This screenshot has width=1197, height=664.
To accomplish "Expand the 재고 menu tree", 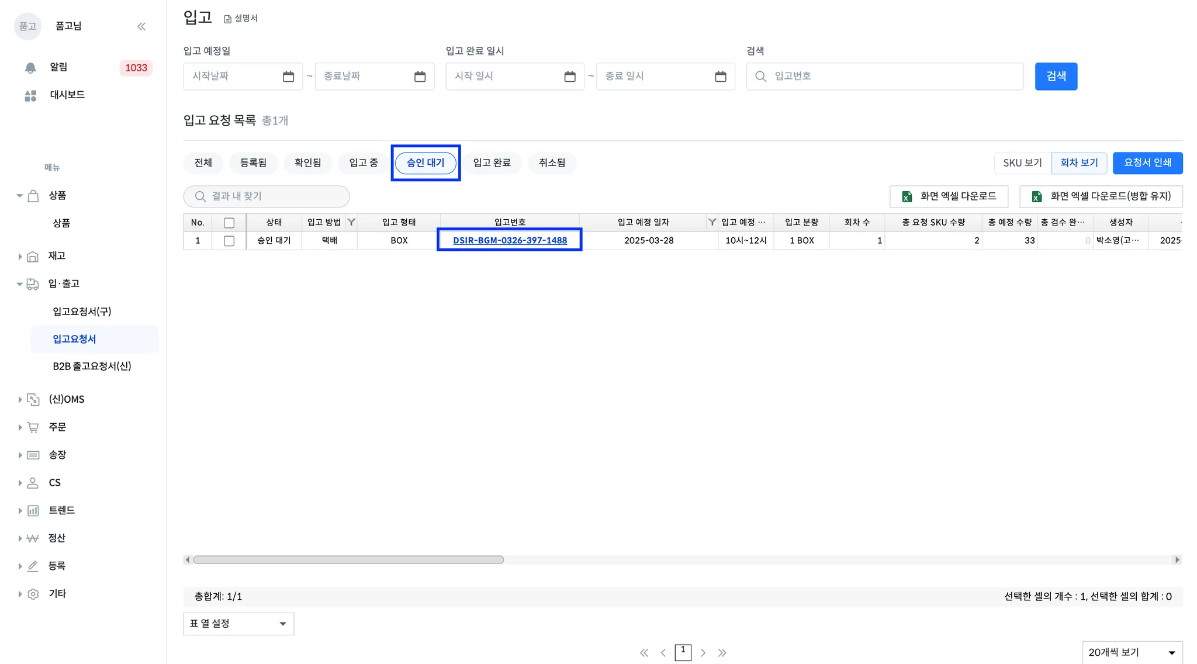I will 20,256.
